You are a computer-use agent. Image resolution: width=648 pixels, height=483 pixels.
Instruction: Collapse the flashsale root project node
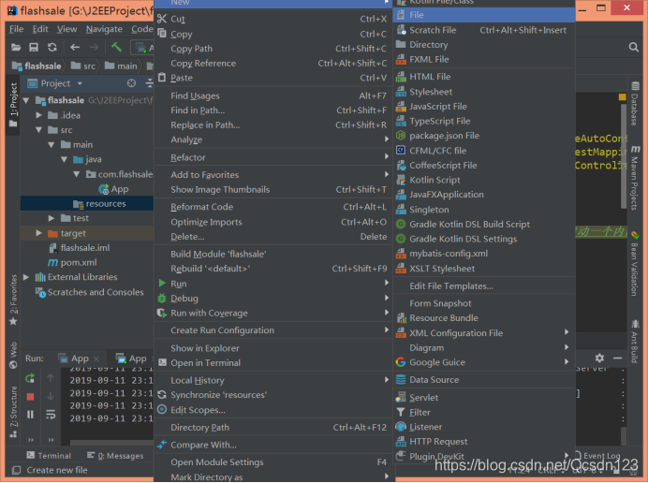26,100
